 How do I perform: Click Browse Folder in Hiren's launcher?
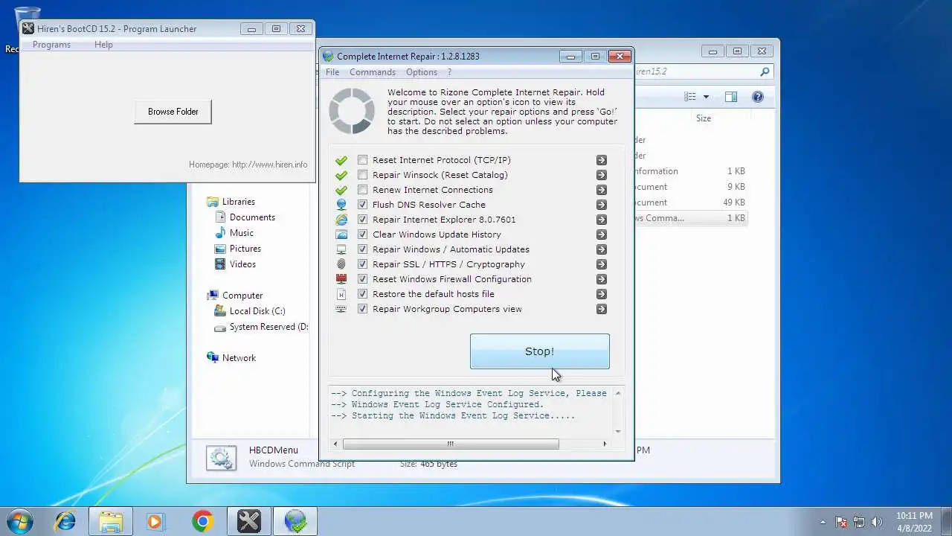[x=173, y=112]
